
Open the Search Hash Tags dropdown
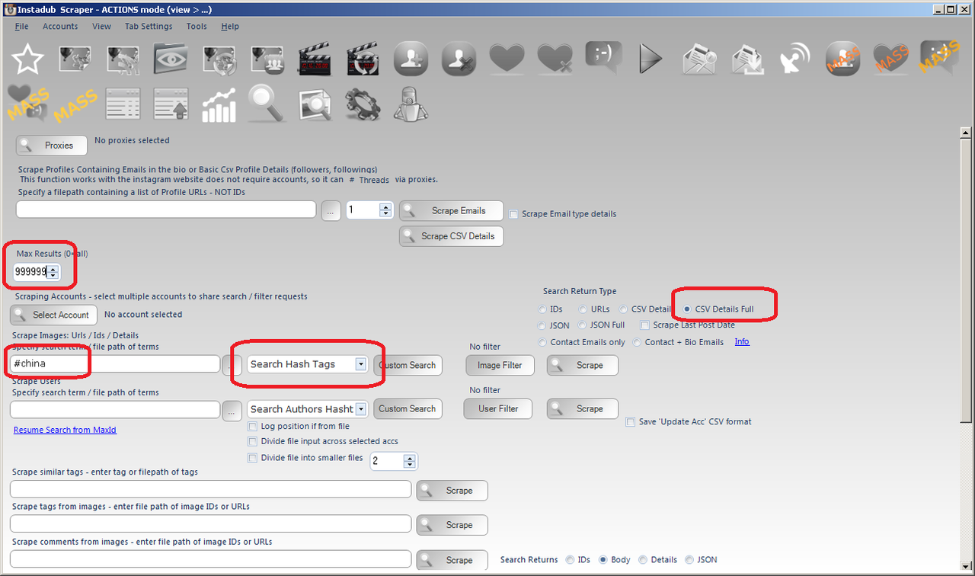tap(360, 364)
